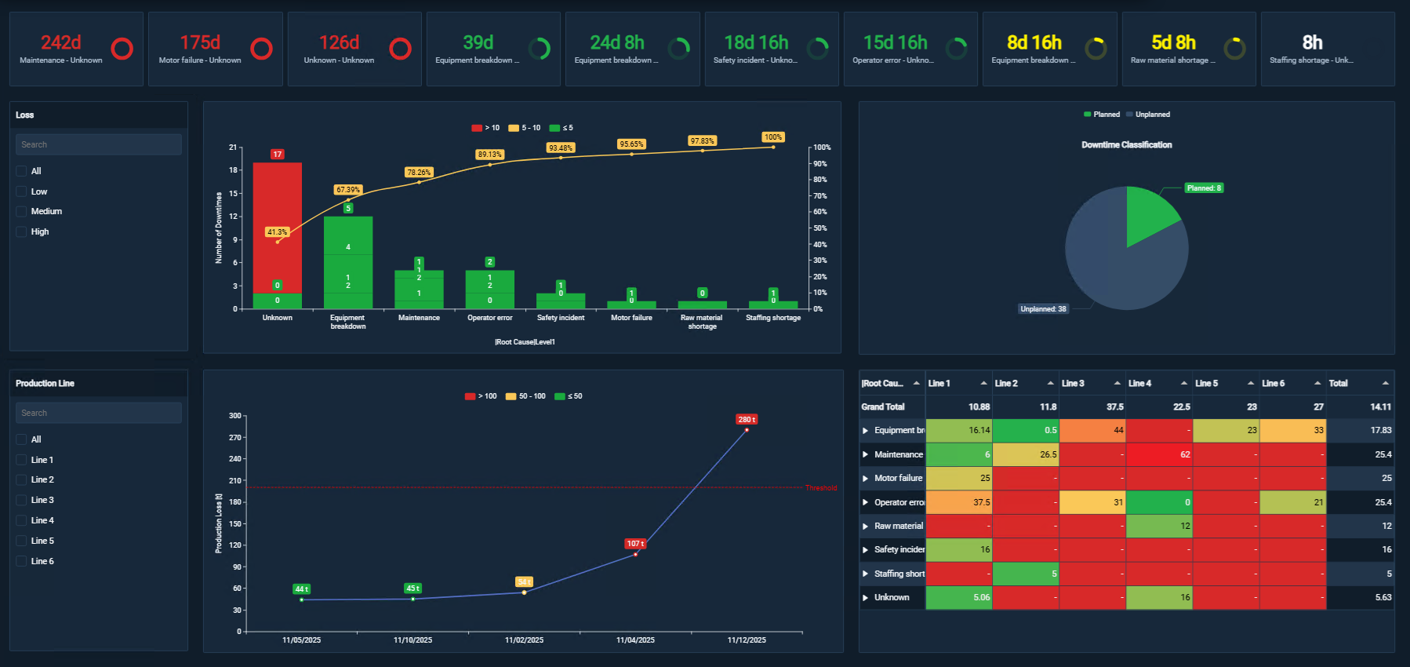This screenshot has width=1410, height=667.
Task: Click the red ring on the 242d Maintenance card
Action: (122, 49)
